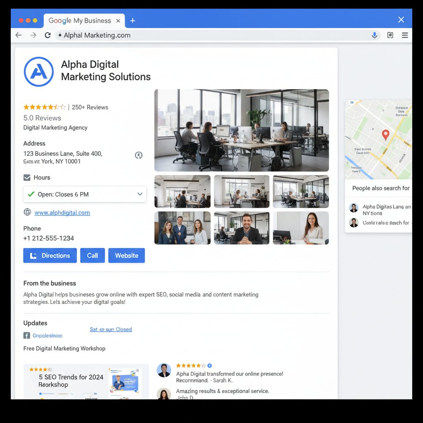Click the browser forward arrow
The width and height of the screenshot is (423, 423).
pyautogui.click(x=33, y=35)
